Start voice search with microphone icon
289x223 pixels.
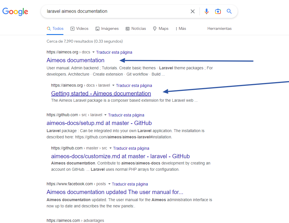(207, 11)
